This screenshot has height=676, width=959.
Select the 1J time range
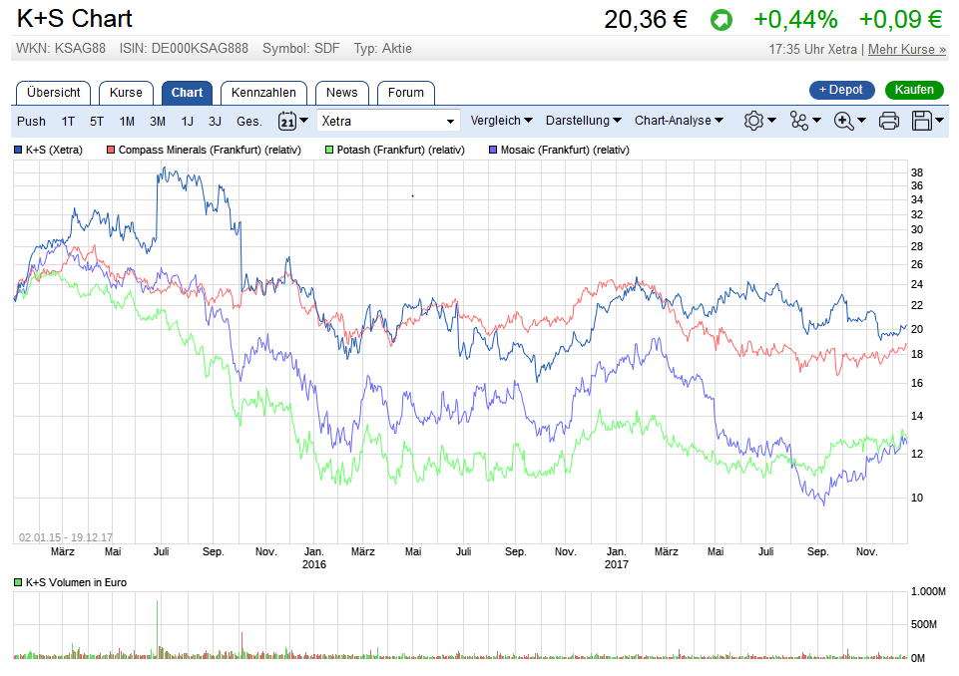coord(188,121)
